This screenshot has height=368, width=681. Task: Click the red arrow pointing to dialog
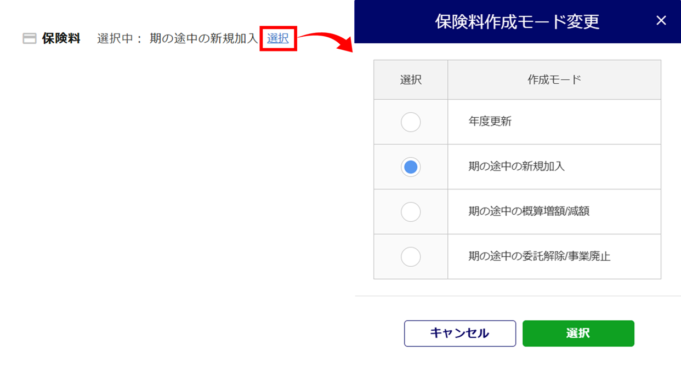[x=326, y=42]
